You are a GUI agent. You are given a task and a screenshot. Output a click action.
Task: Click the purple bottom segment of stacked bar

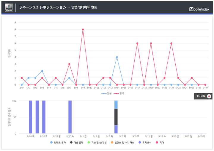[116, 129]
